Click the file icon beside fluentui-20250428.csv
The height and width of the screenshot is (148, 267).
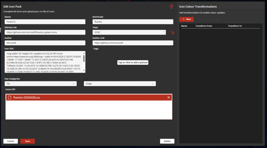click(10, 98)
